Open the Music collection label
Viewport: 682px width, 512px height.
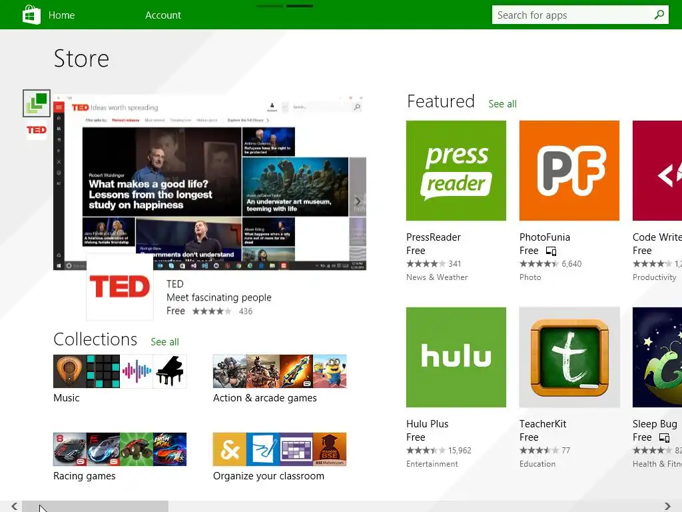tap(67, 398)
